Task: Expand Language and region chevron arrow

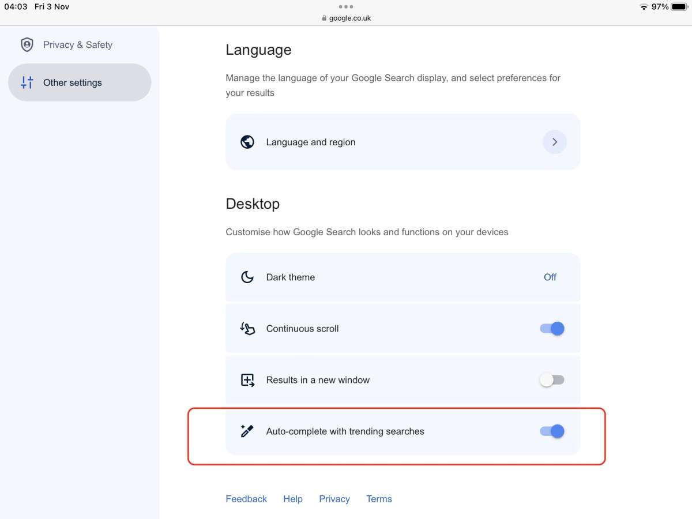Action: tap(555, 142)
